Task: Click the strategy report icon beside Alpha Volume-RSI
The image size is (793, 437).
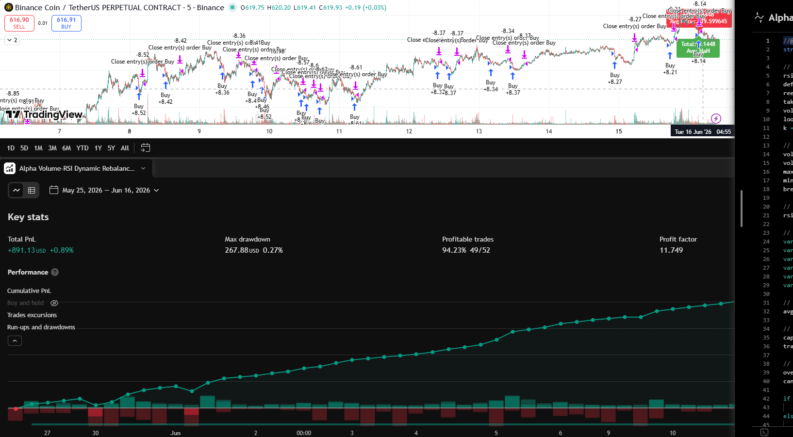Action: point(10,168)
